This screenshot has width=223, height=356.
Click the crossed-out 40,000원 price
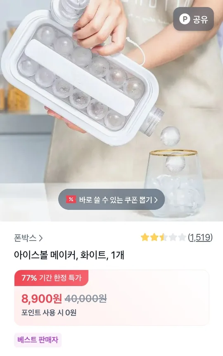[86, 298]
